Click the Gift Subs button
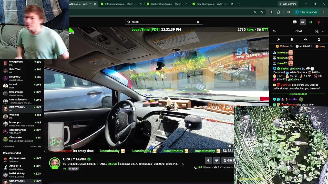 click(x=228, y=160)
